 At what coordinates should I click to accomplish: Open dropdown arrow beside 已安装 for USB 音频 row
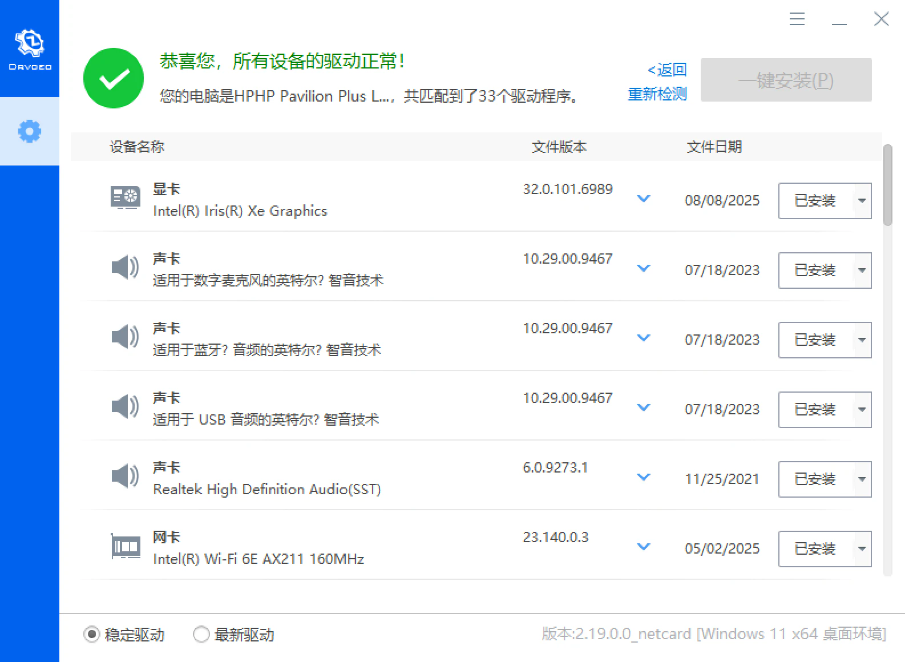coord(862,410)
